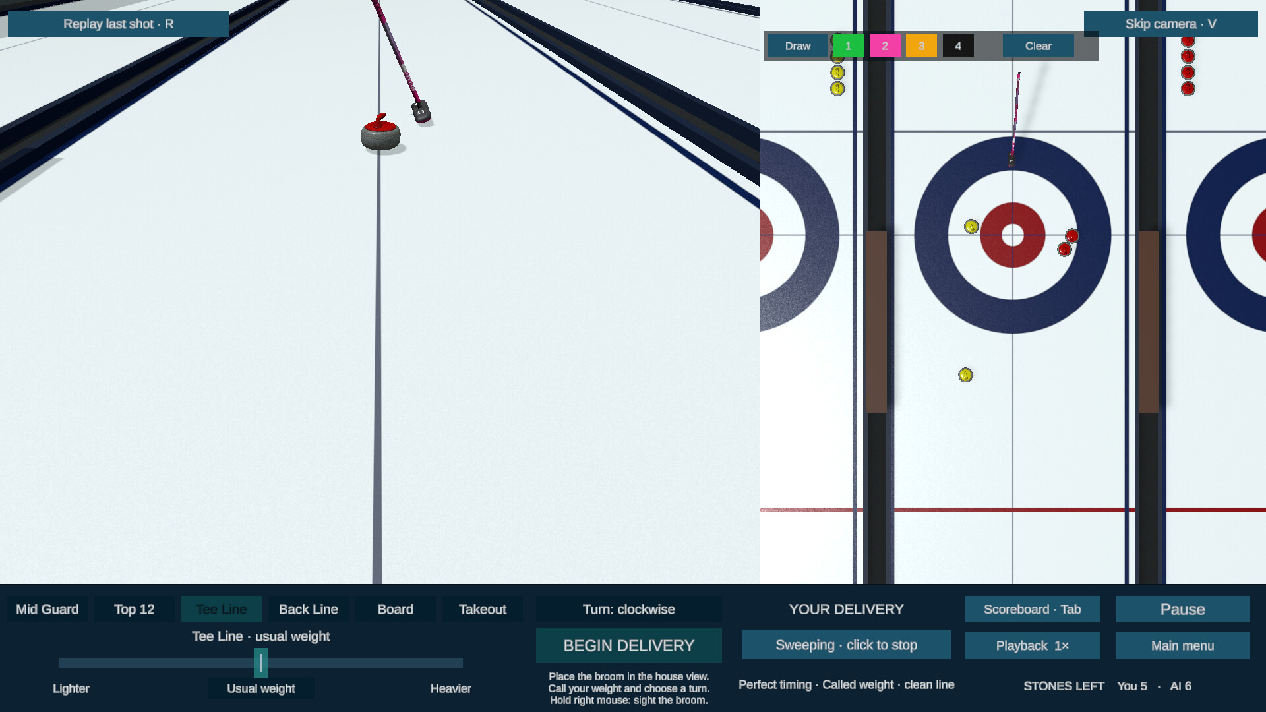Click the upper red stone in the house
The width and height of the screenshot is (1266, 712).
point(1072,236)
